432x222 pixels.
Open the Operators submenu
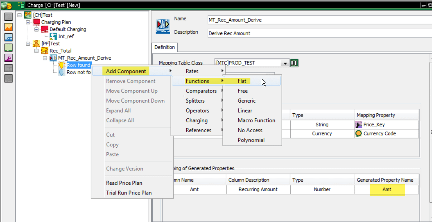(x=198, y=111)
